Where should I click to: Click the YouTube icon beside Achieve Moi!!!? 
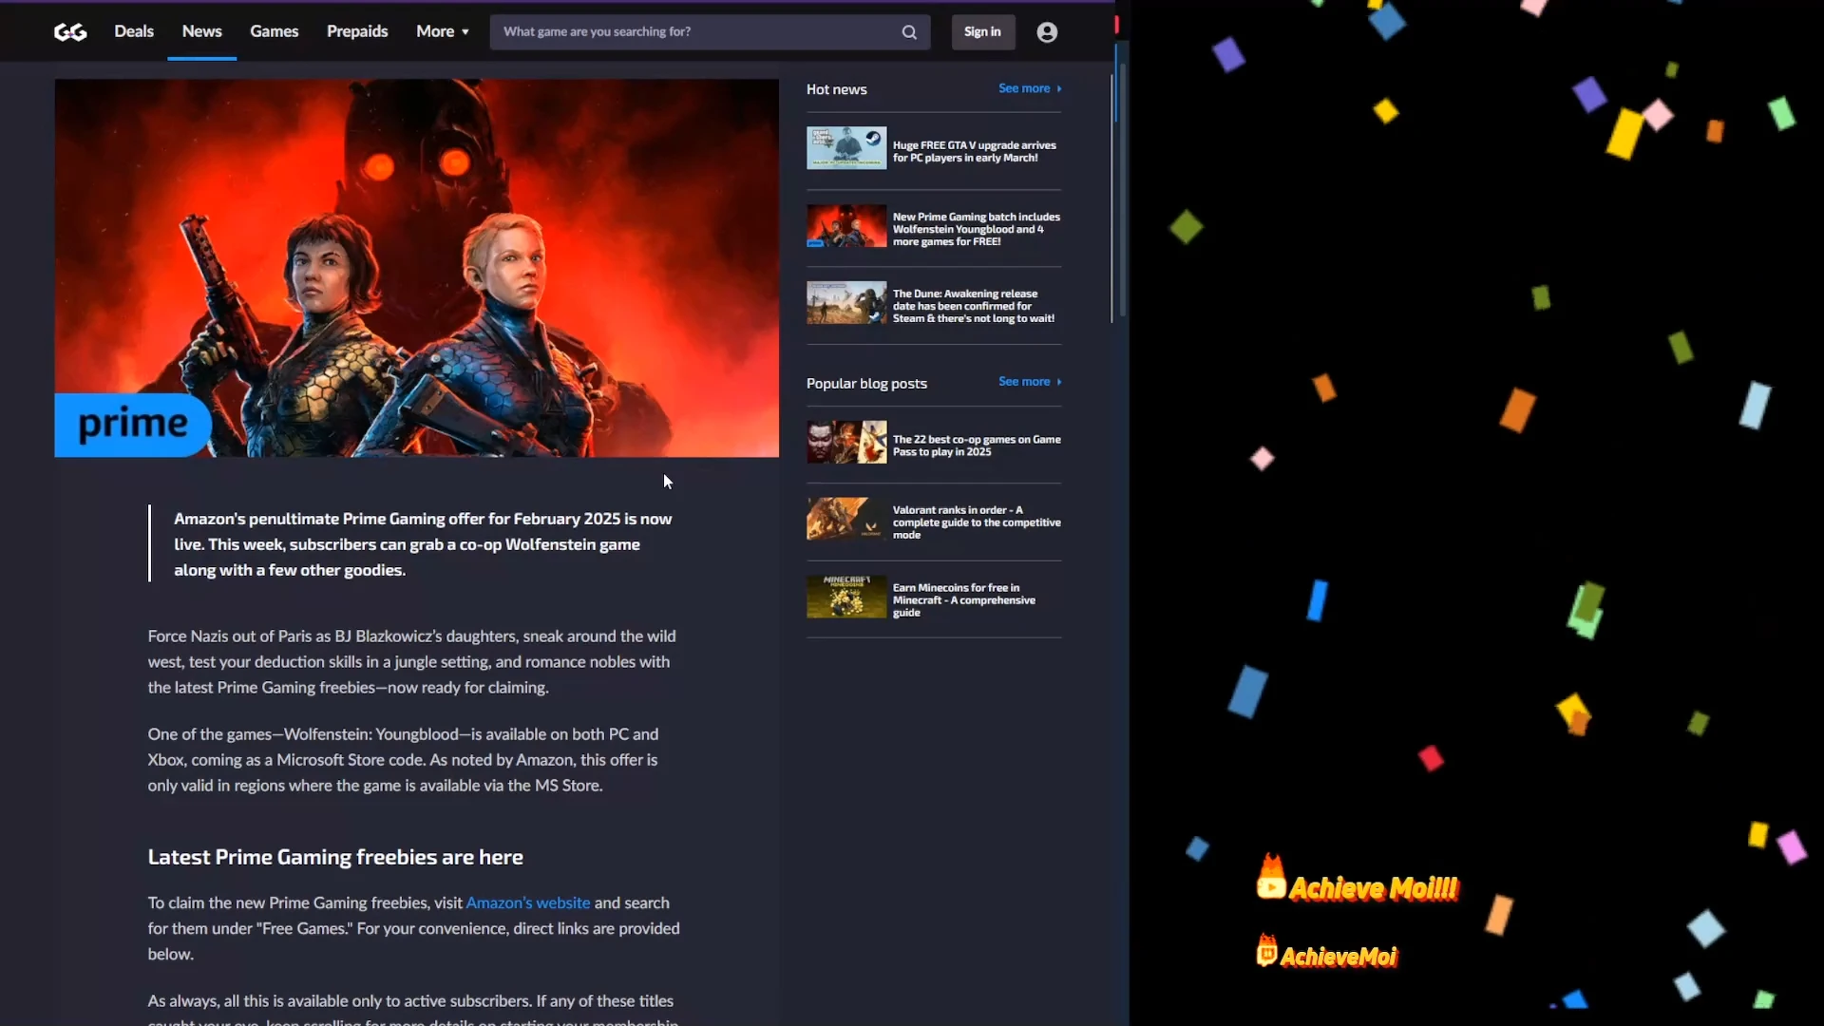tap(1271, 879)
